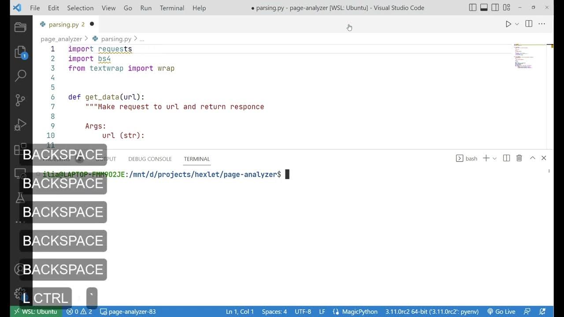The width and height of the screenshot is (564, 317).
Task: Click page_analyzer breadcrumb
Action: [x=61, y=39]
